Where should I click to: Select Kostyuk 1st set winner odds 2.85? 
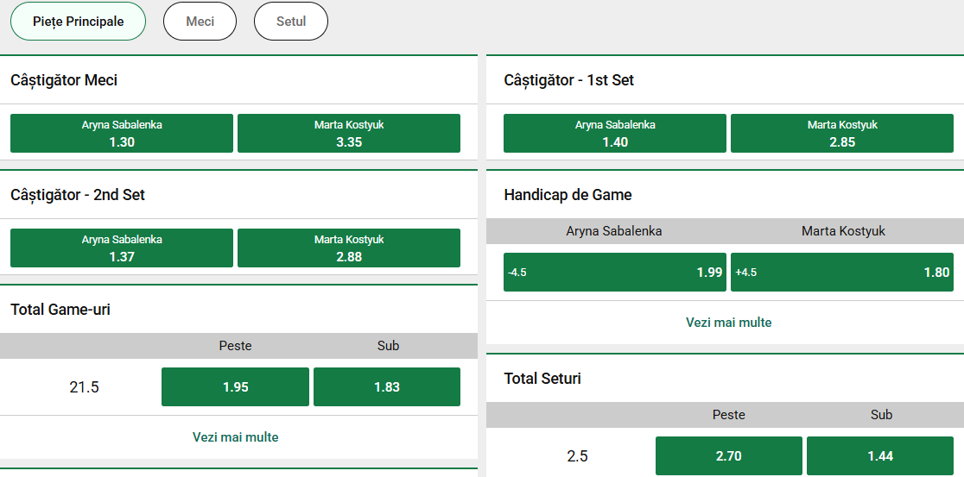[842, 134]
